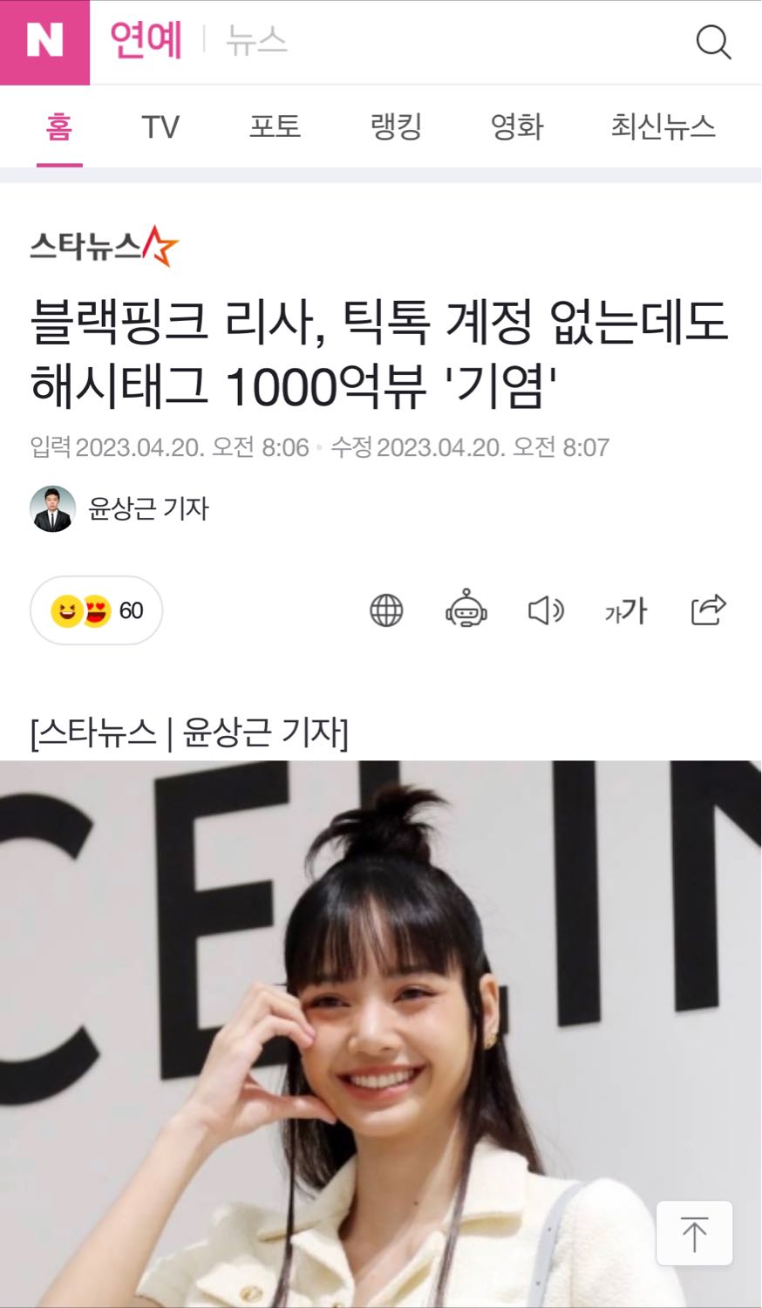762x1308 pixels.
Task: Open the 영화 tab
Action: click(517, 127)
